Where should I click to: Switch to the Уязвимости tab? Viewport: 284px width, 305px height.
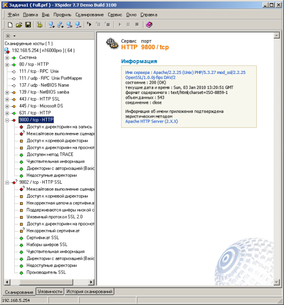tap(50, 291)
